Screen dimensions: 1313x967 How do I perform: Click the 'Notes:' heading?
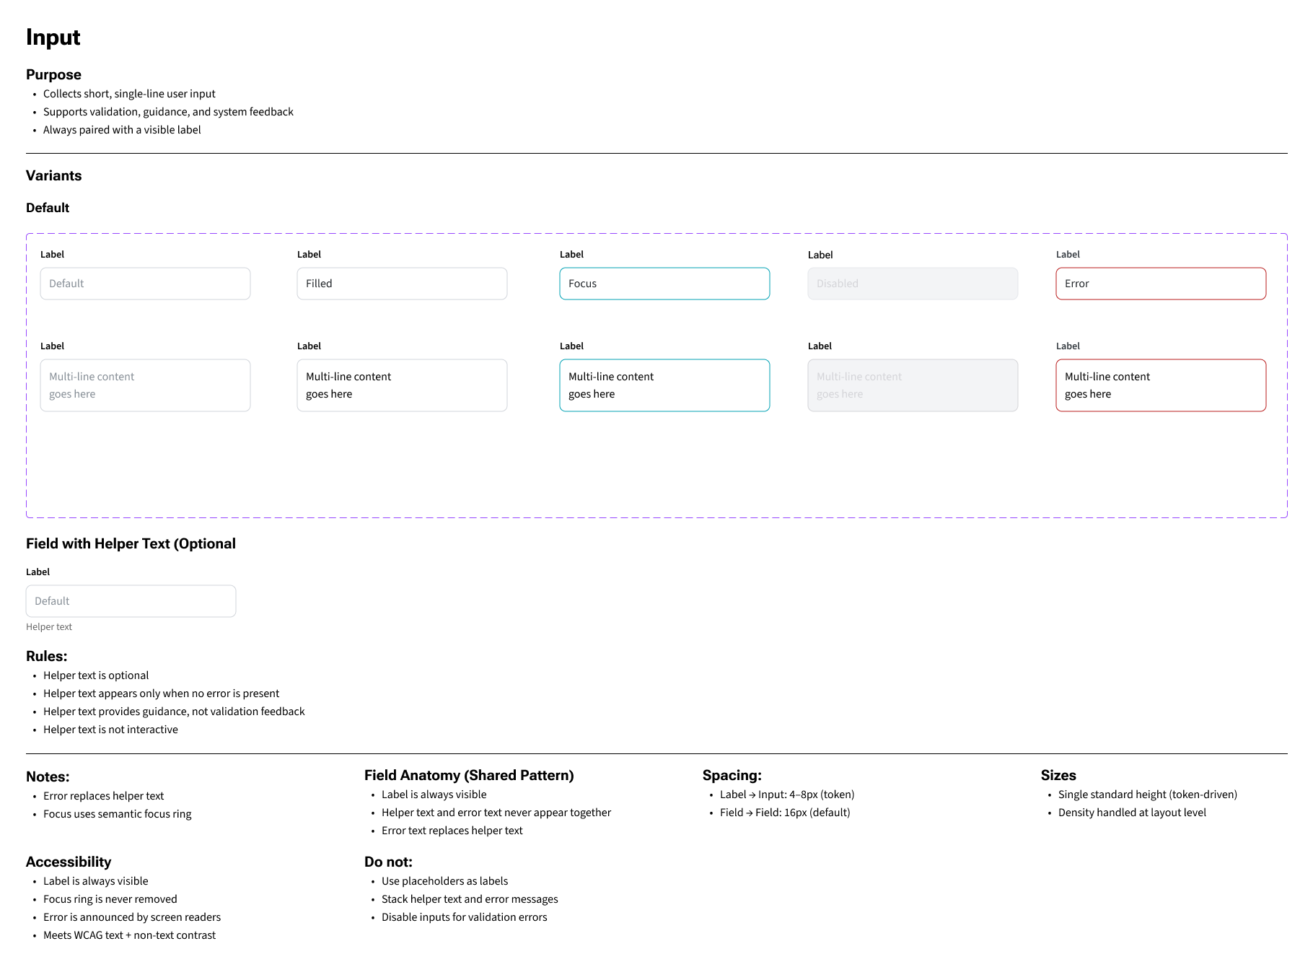coord(48,776)
